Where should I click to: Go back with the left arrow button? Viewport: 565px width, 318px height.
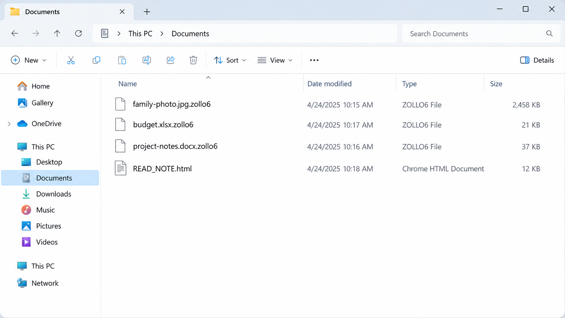(15, 33)
